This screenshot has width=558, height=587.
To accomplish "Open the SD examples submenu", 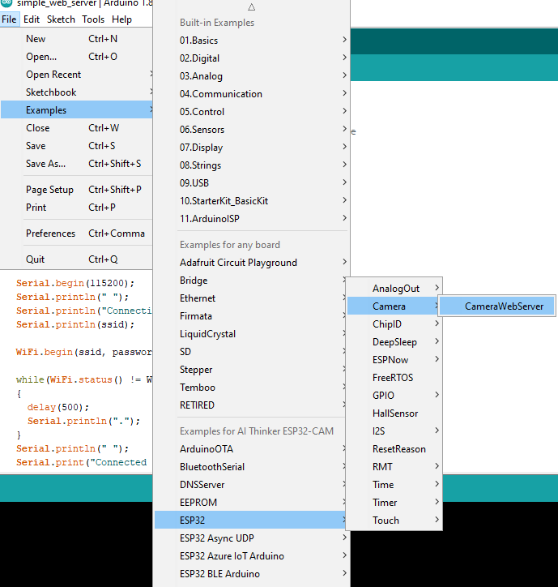I will [x=249, y=352].
